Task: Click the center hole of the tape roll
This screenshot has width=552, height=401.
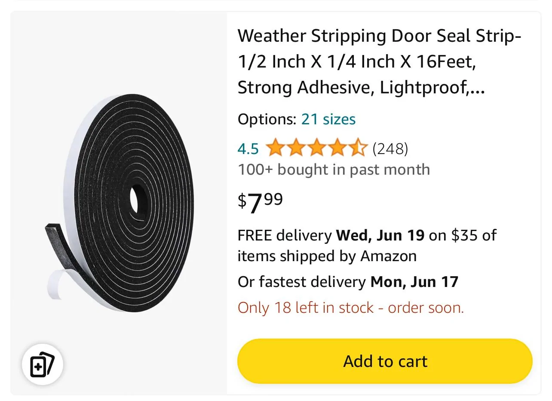Action: tap(138, 199)
